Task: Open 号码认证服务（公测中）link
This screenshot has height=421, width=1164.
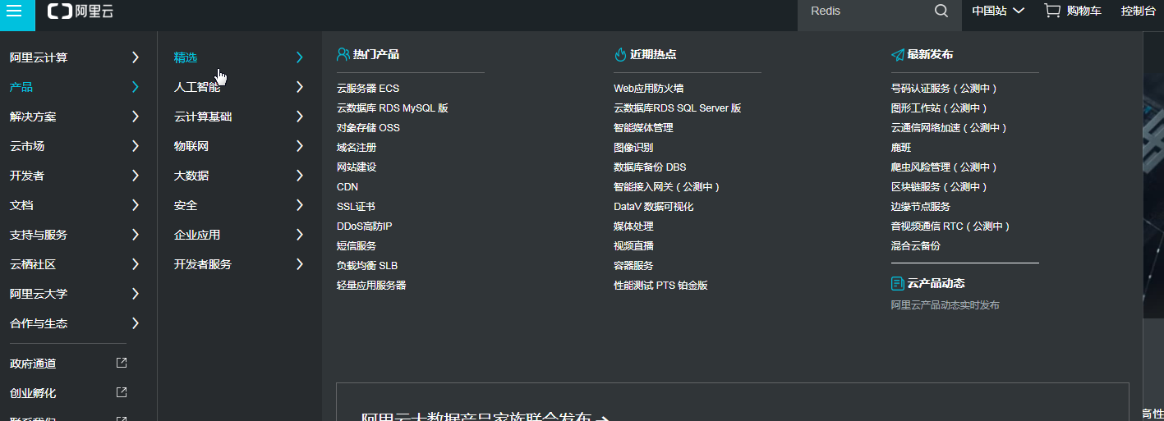Action: [x=945, y=89]
